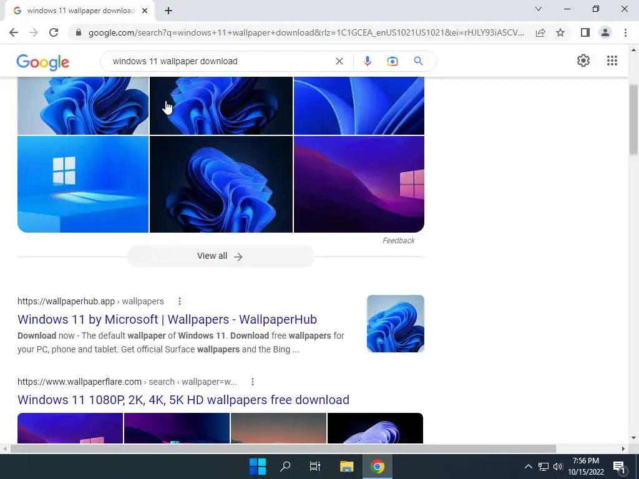The image size is (639, 479).
Task: Open the network status tray icon
Action: 544,467
